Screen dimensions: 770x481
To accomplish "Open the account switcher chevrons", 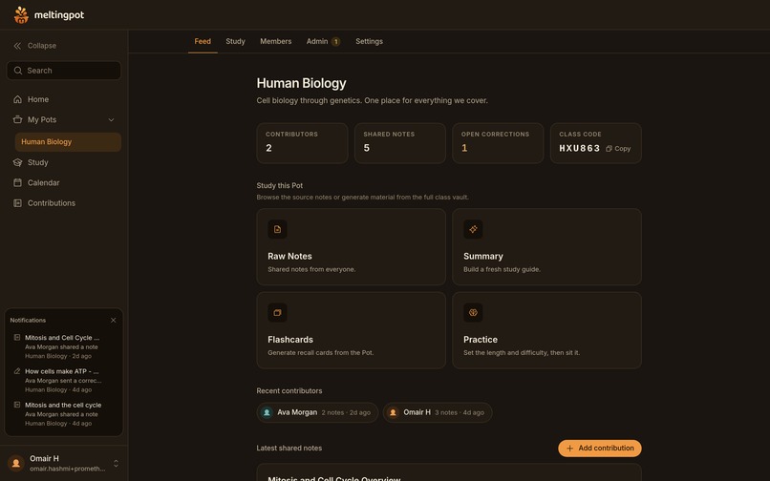I will coord(116,463).
